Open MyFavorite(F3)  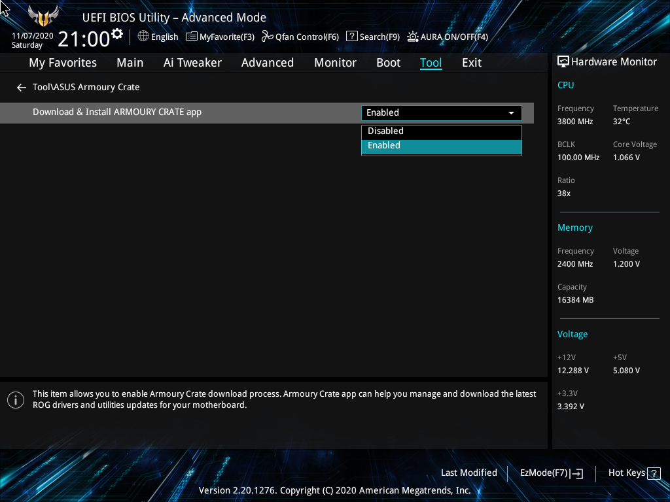click(220, 37)
